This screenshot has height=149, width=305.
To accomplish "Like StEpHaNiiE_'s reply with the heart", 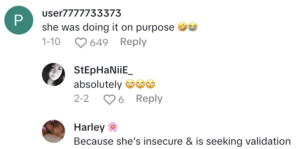I will click(109, 99).
